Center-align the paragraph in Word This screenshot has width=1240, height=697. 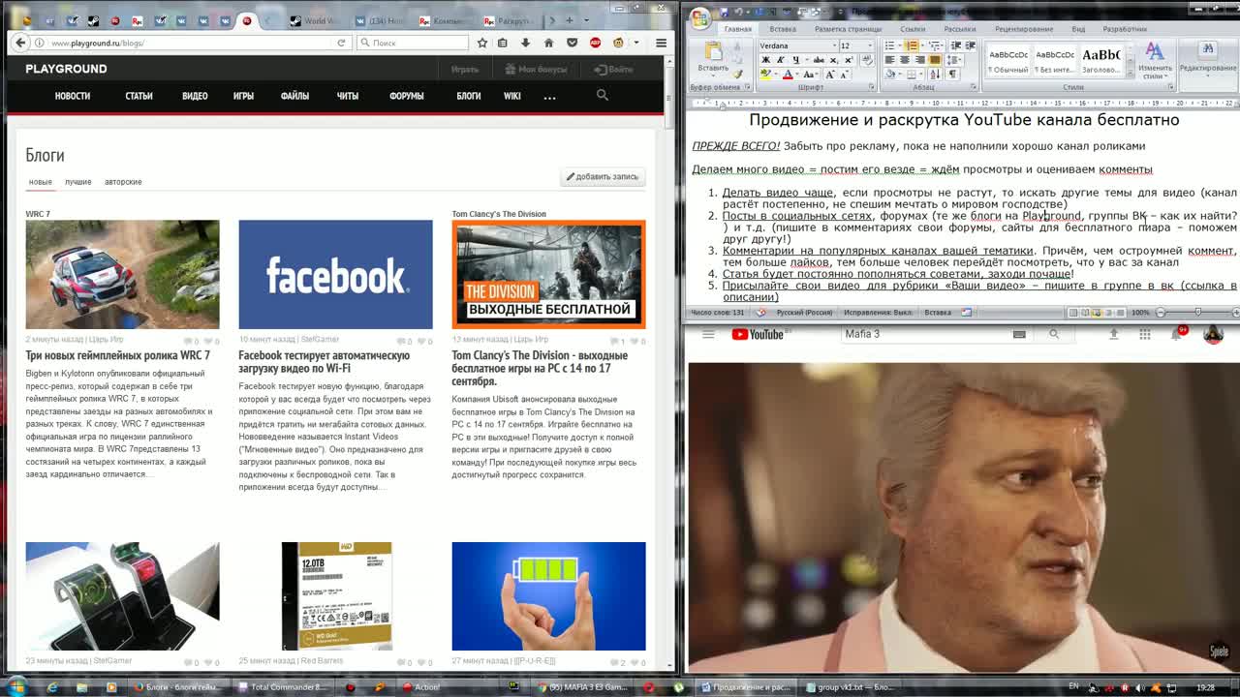pyautogui.click(x=905, y=60)
